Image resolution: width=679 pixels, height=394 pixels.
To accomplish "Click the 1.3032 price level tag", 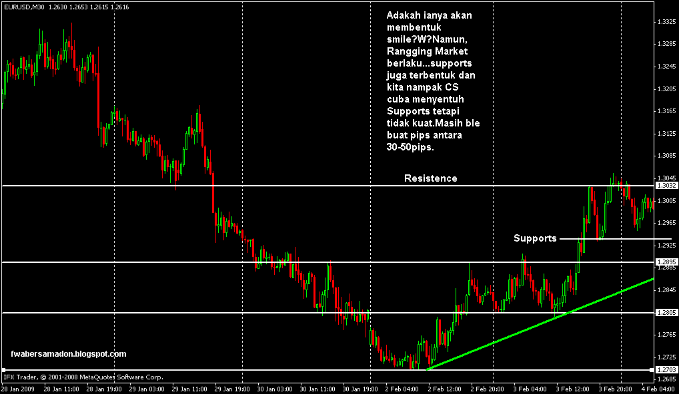I will click(666, 185).
